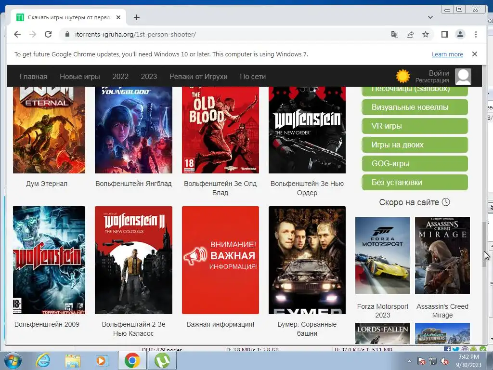Open the По сети menu item
493x370 pixels.
click(253, 77)
